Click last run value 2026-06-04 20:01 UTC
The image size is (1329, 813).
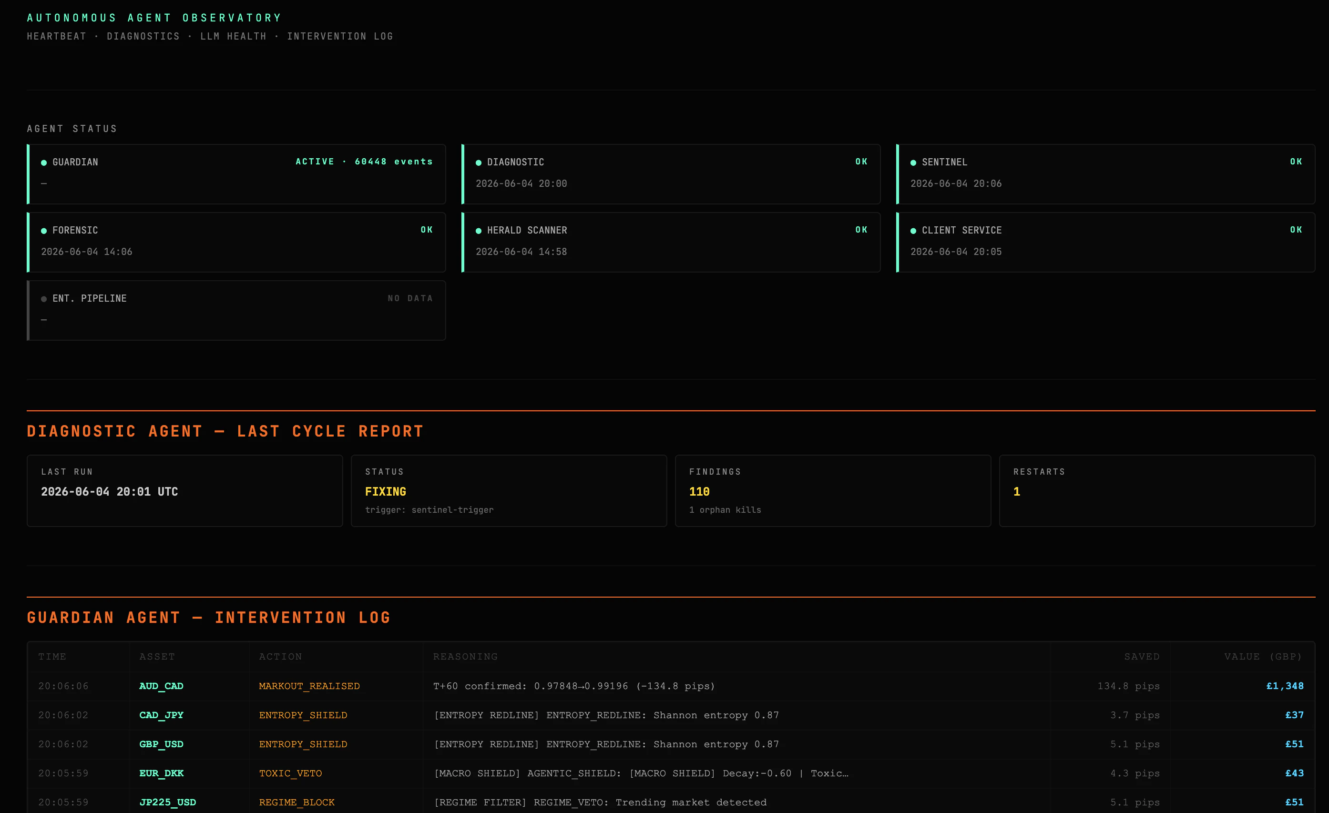tap(110, 492)
